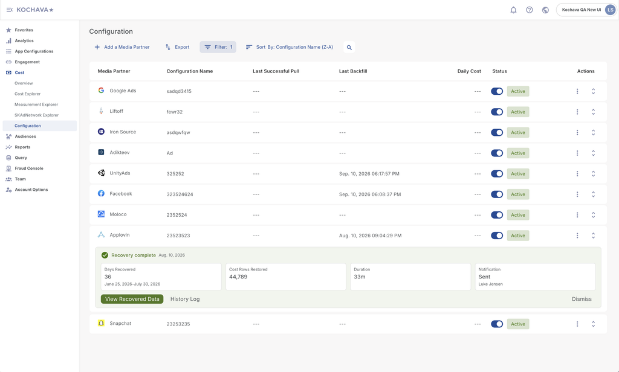The image size is (619, 372).
Task: Click the LS user avatar
Action: pyautogui.click(x=611, y=10)
